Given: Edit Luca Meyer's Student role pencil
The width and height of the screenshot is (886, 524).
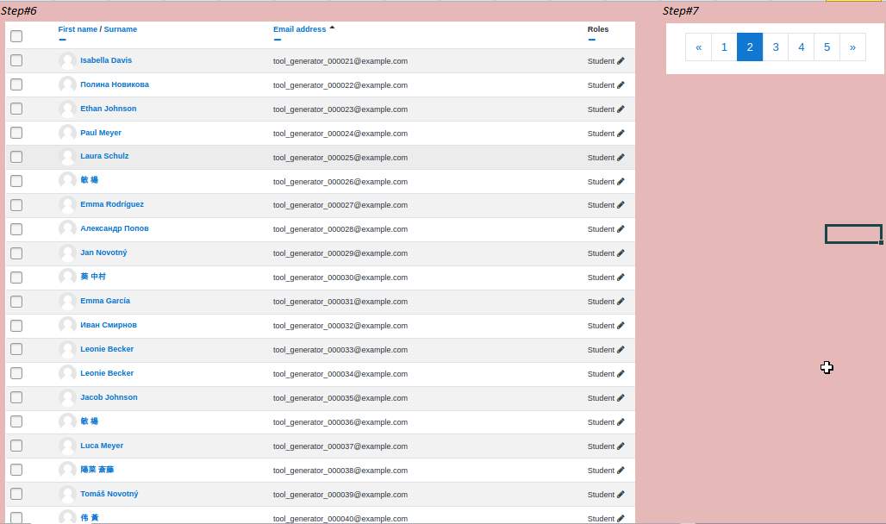Looking at the screenshot, I should 621,446.
